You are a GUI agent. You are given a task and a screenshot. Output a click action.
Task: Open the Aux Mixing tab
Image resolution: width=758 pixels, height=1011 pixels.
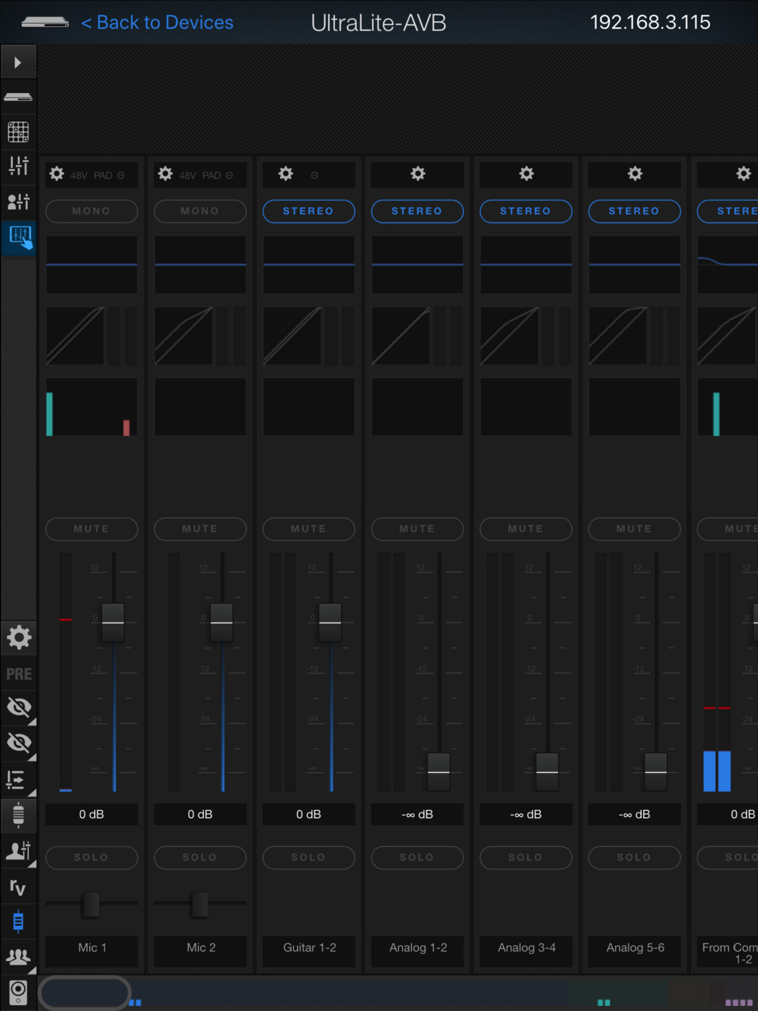click(x=18, y=201)
